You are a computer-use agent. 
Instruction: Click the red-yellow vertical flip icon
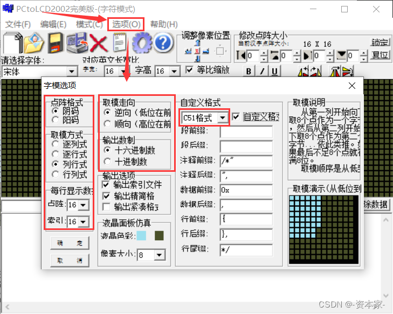coord(348,71)
